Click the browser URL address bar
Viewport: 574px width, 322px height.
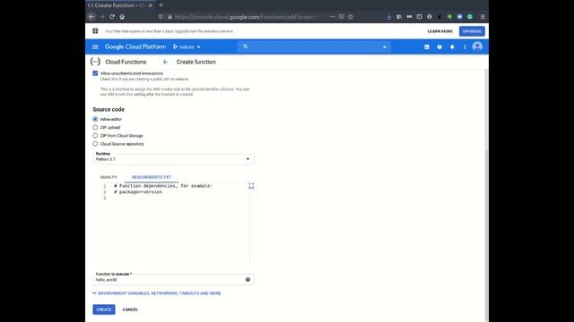246,17
